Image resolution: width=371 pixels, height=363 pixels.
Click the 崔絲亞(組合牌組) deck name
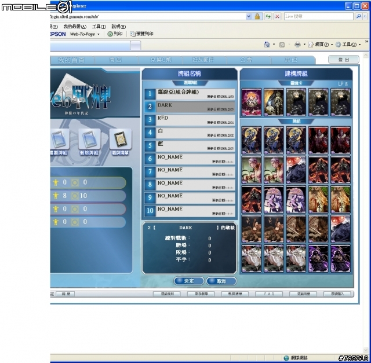pos(178,92)
